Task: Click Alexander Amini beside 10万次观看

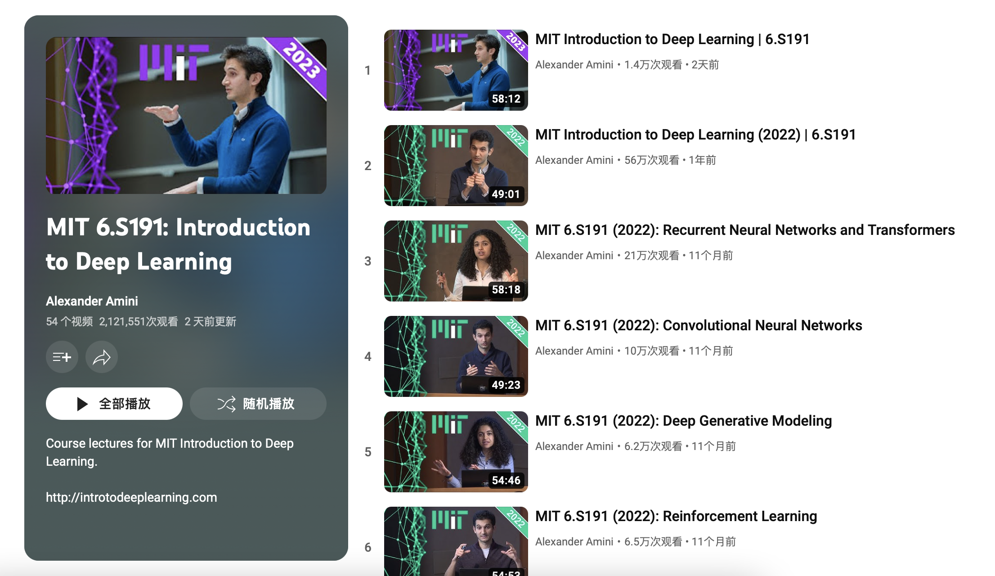Action: [x=574, y=351]
